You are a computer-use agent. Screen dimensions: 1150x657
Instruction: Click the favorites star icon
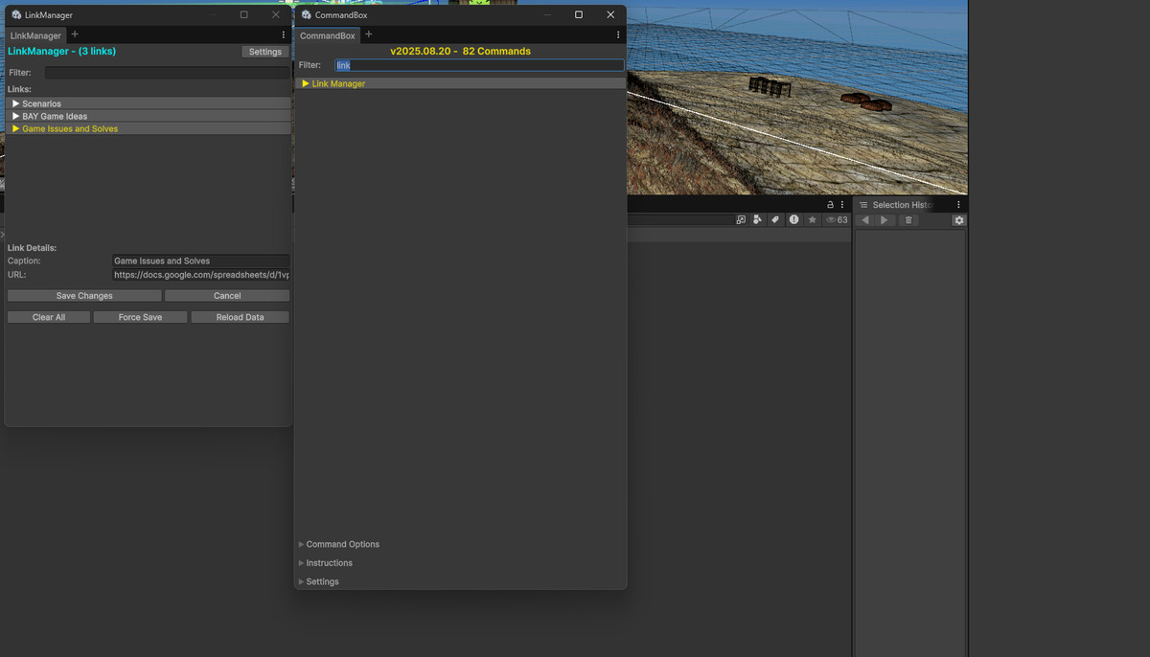(812, 220)
